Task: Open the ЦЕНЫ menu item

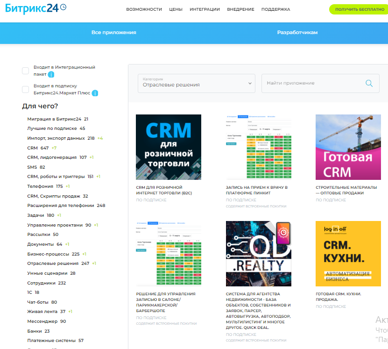Action: (176, 9)
